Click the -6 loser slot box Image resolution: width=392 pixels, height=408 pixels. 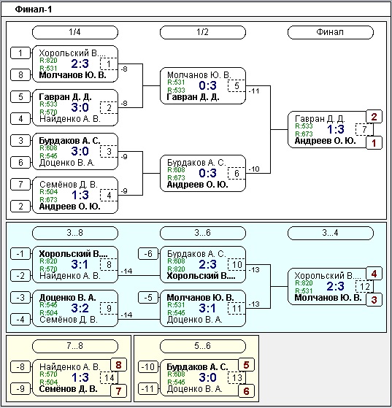(x=148, y=254)
